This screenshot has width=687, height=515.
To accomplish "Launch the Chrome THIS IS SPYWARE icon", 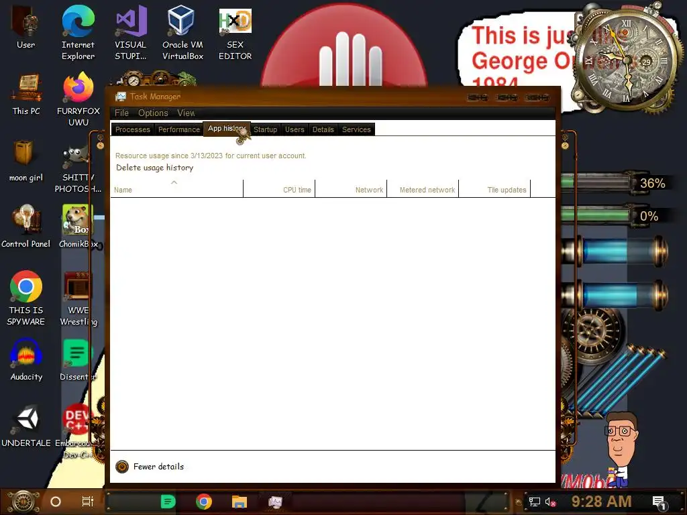I will (26, 298).
